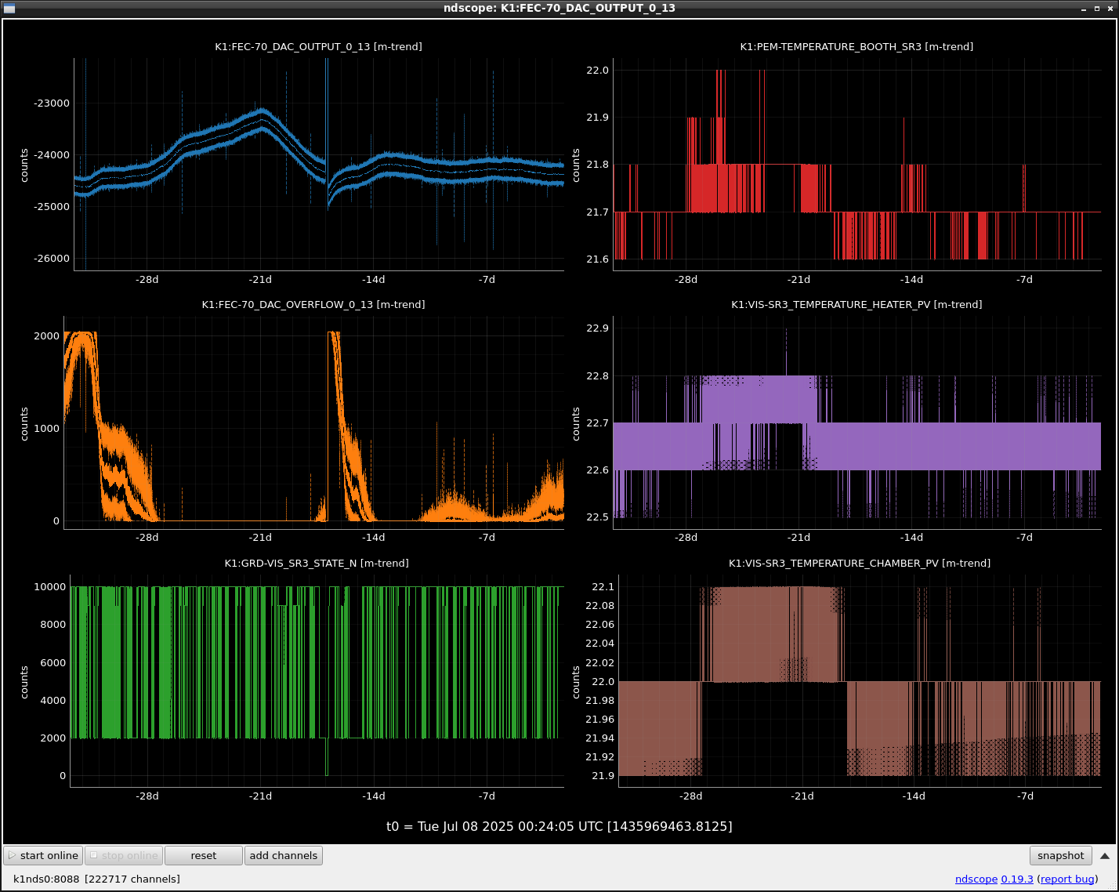Select the K1:VIS-SR3_TEMPERATURE_HEATER_PV plot title

coord(856,305)
